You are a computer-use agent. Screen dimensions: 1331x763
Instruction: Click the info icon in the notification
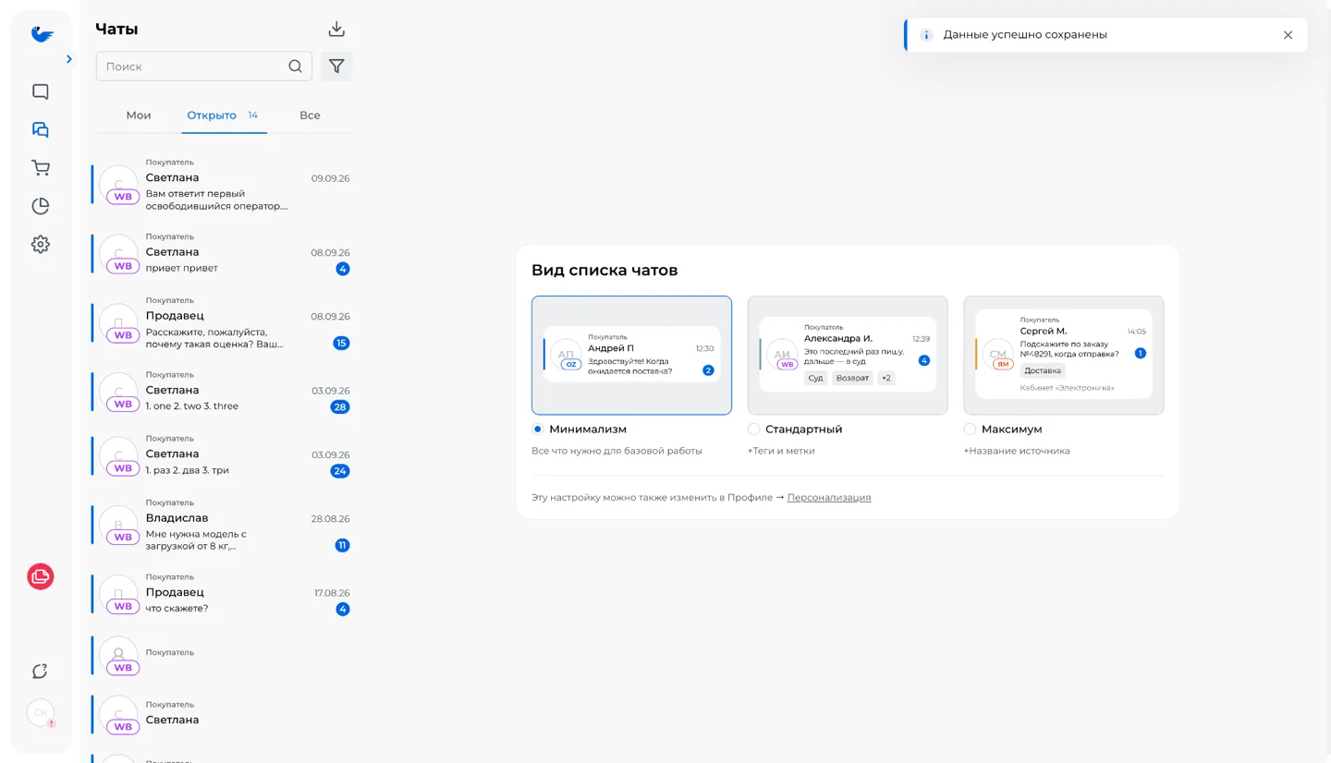click(x=926, y=35)
